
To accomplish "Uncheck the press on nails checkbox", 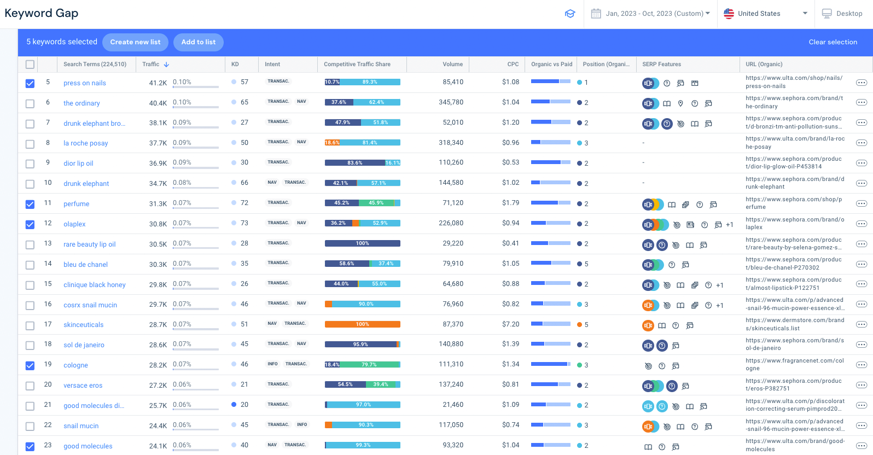I will tap(30, 83).
